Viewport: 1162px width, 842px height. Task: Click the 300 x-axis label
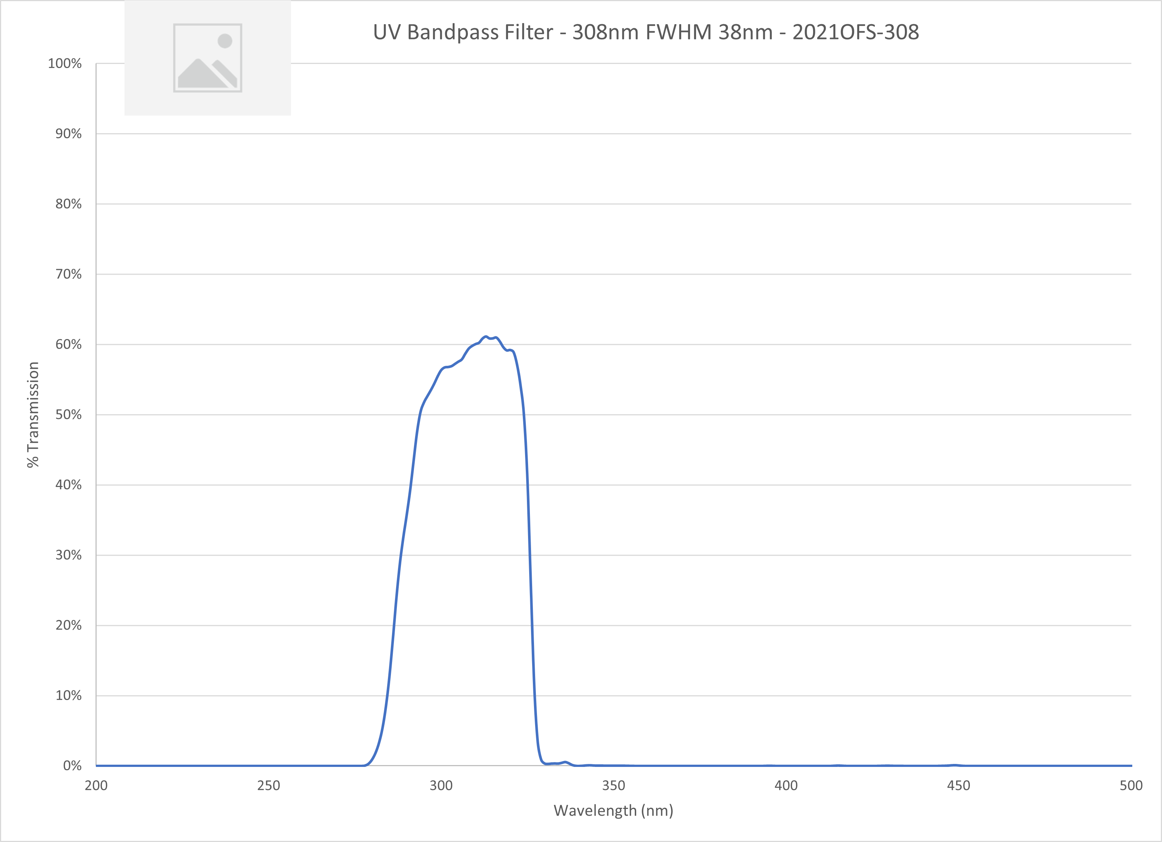click(x=441, y=785)
